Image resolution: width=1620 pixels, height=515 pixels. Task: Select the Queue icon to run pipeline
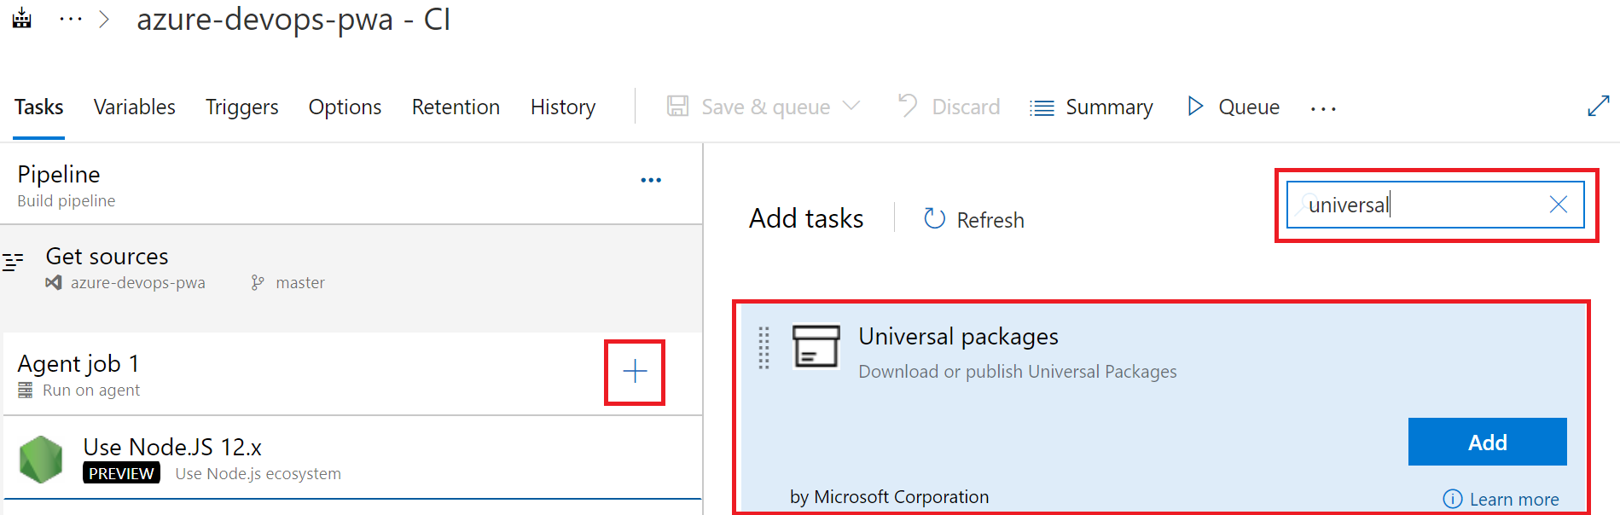tap(1195, 107)
